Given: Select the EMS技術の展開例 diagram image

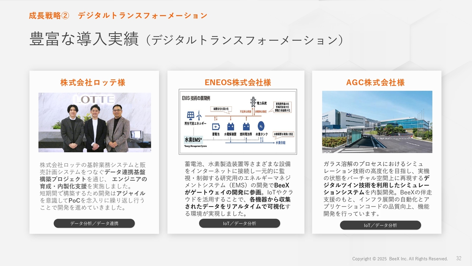Looking at the screenshot, I should coord(238,122).
